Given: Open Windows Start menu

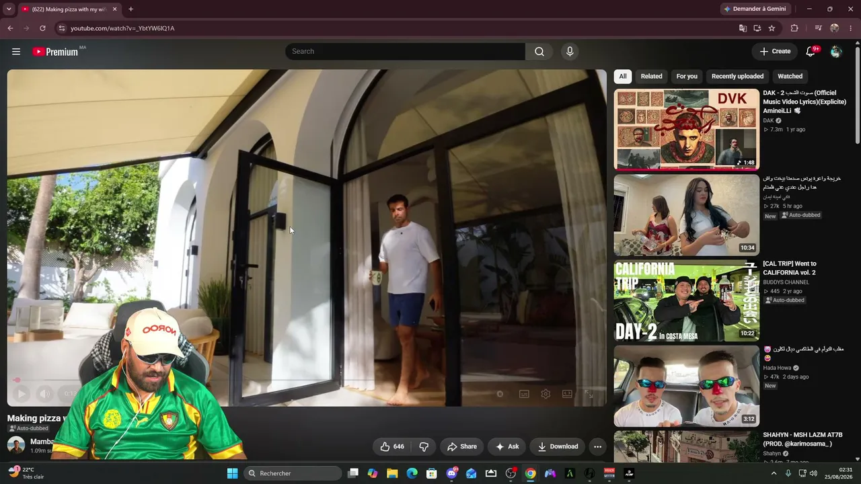Looking at the screenshot, I should [232, 473].
